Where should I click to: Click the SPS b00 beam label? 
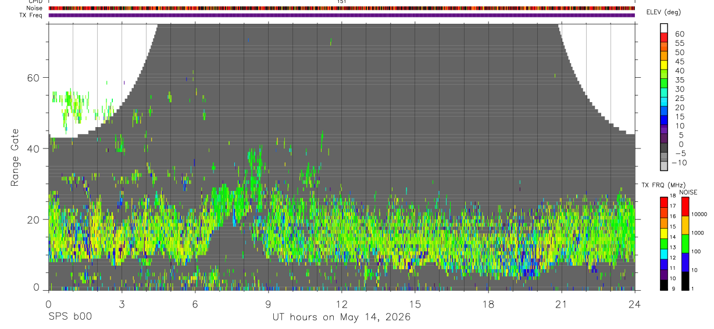click(70, 317)
